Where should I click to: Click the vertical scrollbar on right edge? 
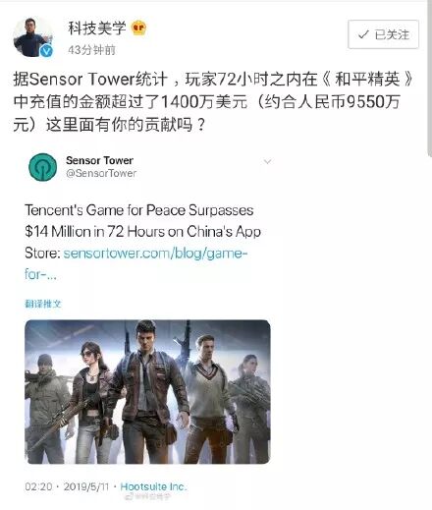429,79
